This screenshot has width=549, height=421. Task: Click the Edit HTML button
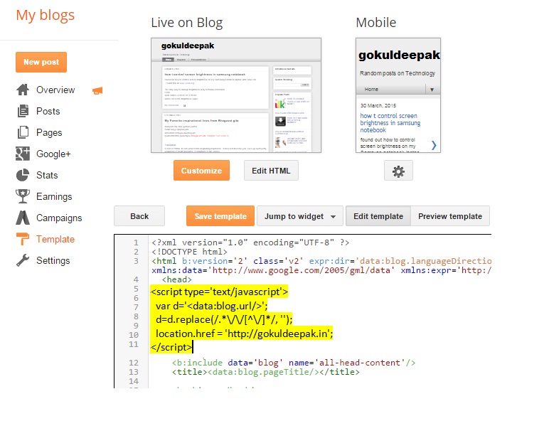[271, 171]
